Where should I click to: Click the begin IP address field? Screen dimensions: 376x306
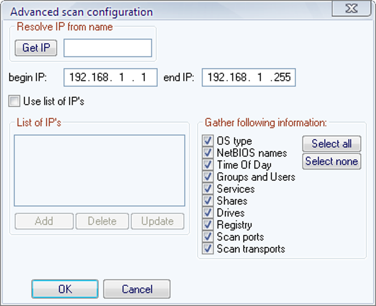tap(110, 77)
